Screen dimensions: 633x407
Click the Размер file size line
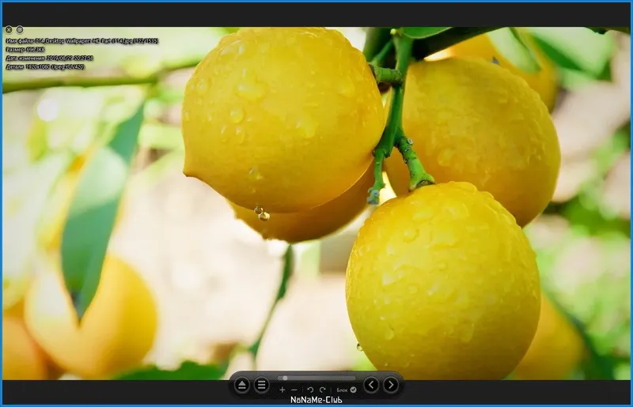coord(25,49)
